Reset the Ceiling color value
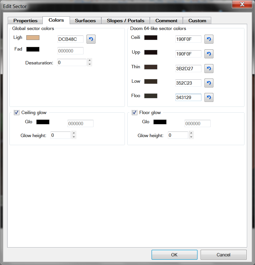This screenshot has width=255, height=265. (209, 39)
